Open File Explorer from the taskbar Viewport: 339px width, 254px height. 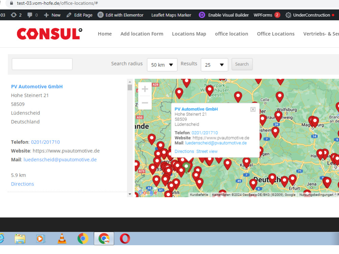(20, 239)
